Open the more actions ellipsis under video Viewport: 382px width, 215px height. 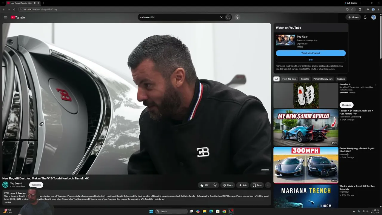click(268, 185)
